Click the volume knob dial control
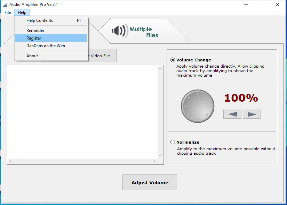The height and width of the screenshot is (205, 287). pos(197,106)
